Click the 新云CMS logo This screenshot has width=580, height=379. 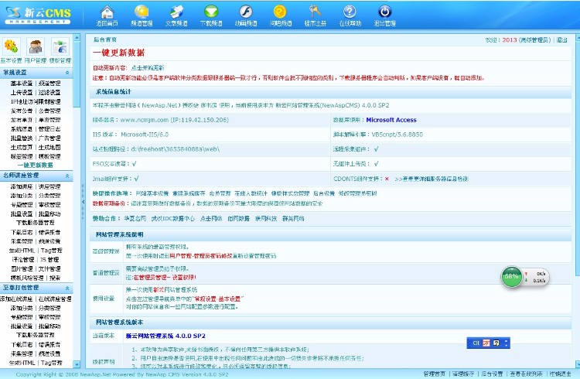pyautogui.click(x=39, y=15)
